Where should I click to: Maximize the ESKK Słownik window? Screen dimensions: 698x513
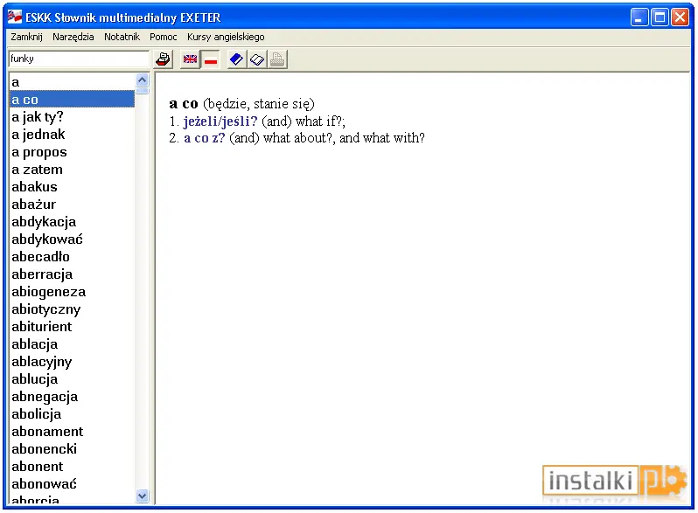[660, 17]
